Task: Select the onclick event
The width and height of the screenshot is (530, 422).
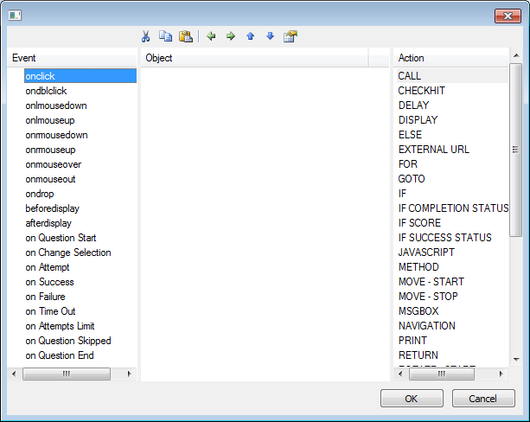Action: (x=41, y=76)
